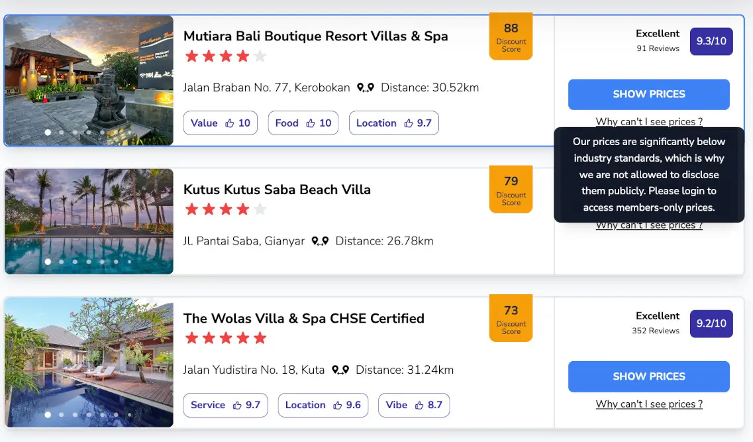
Task: Click thumbs-up icon in Food 10 badge
Action: (311, 123)
